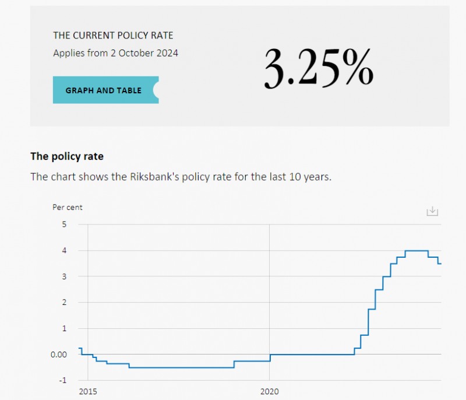The width and height of the screenshot is (466, 400).
Task: Select "The policy rate" chart heading
Action: coord(66,156)
